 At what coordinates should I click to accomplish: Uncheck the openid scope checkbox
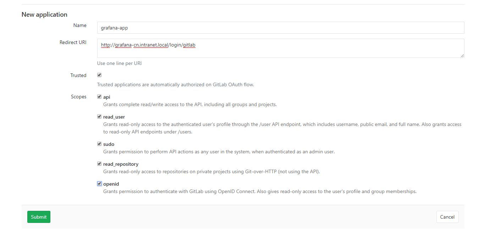pyautogui.click(x=99, y=184)
